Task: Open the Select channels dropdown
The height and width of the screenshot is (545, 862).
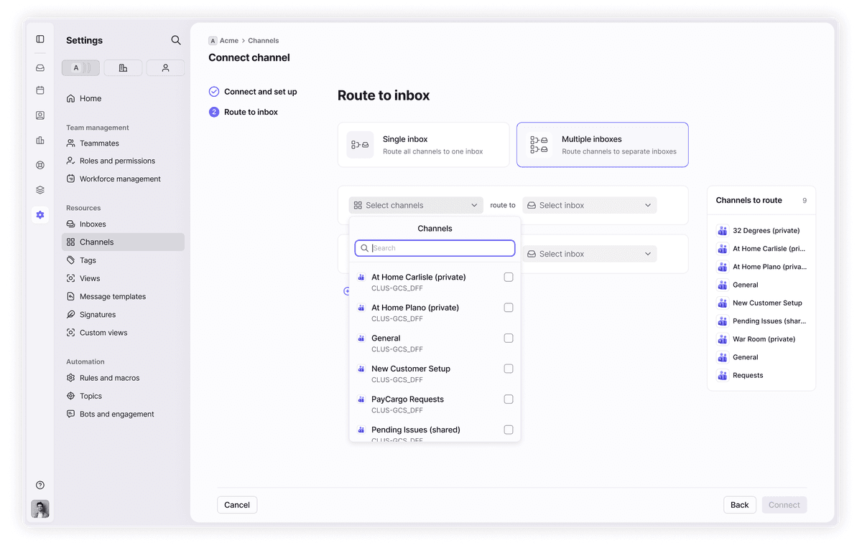Action: pyautogui.click(x=416, y=205)
